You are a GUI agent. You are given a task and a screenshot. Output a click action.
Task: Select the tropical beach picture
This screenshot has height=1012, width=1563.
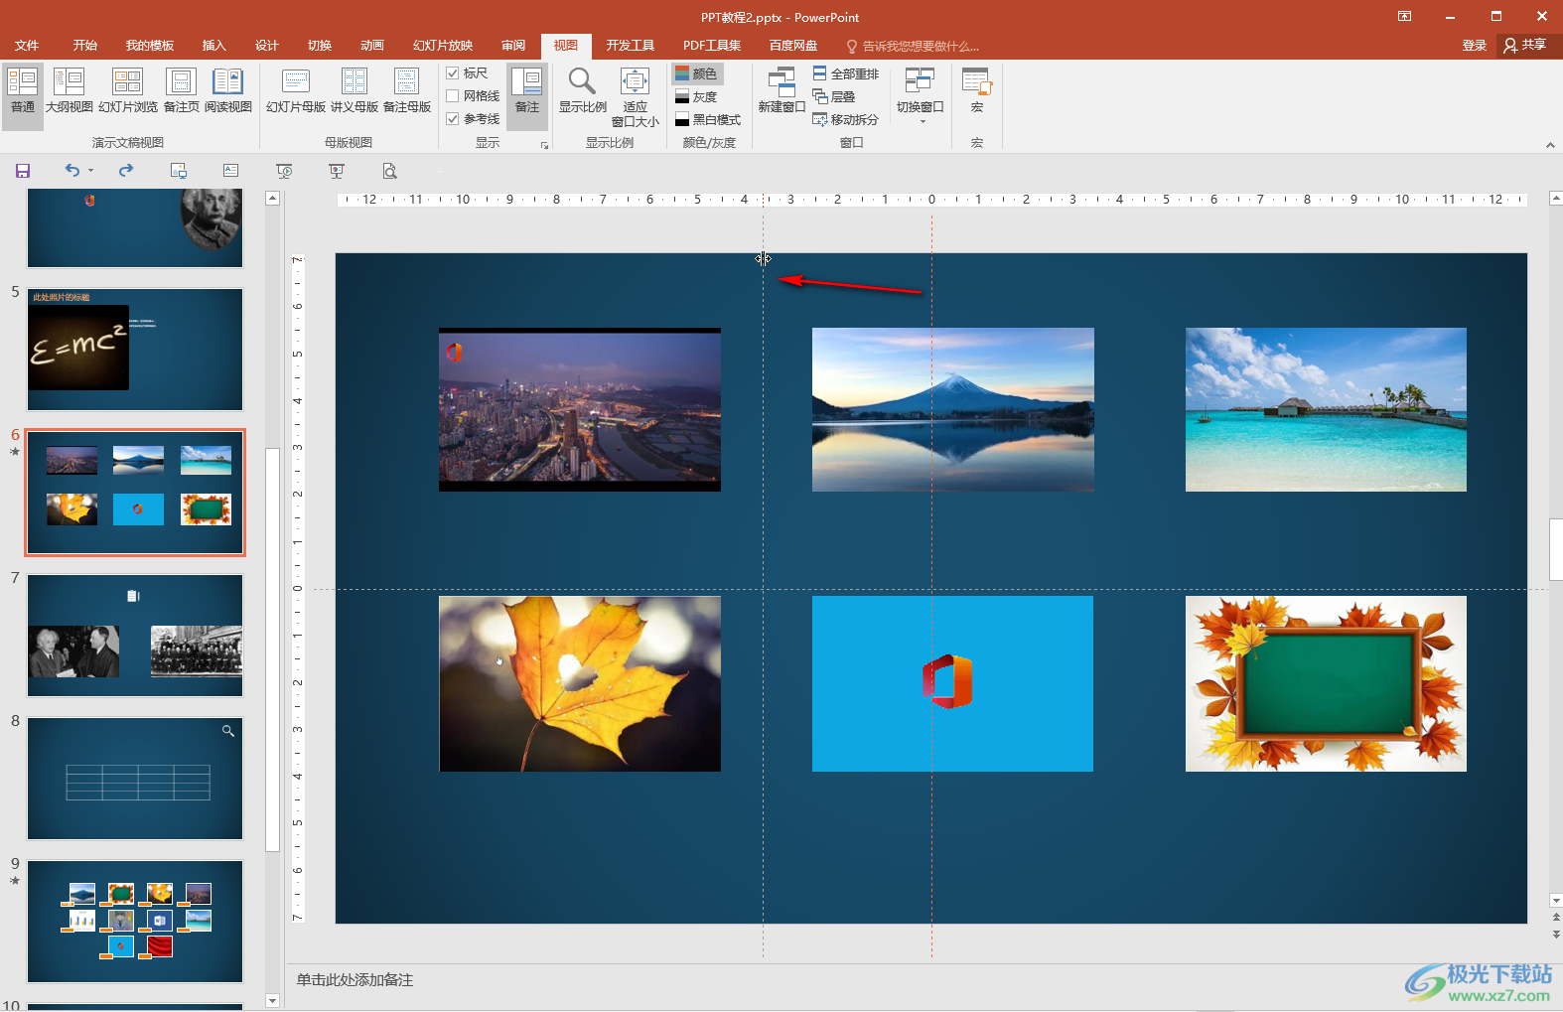1326,409
